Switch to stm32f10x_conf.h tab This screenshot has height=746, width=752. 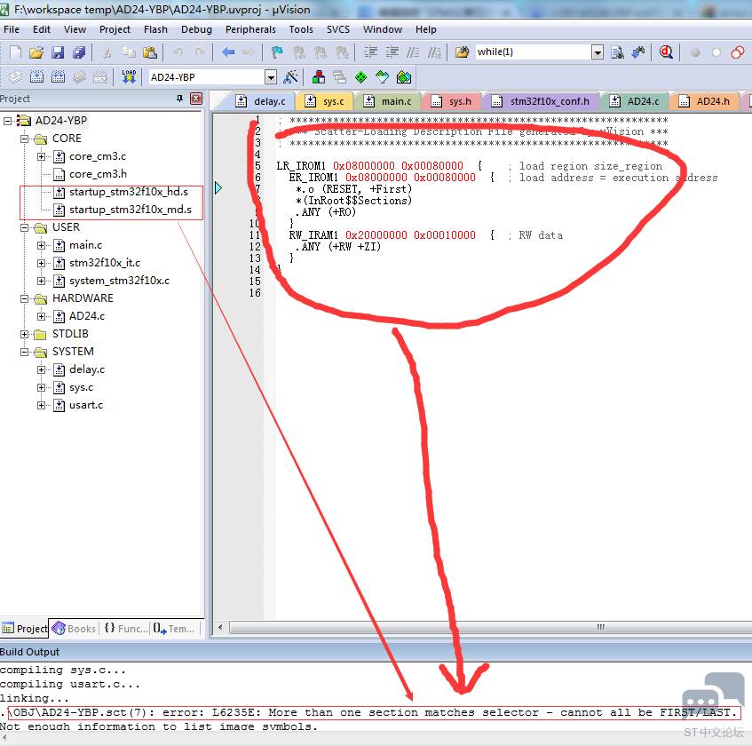tap(541, 101)
